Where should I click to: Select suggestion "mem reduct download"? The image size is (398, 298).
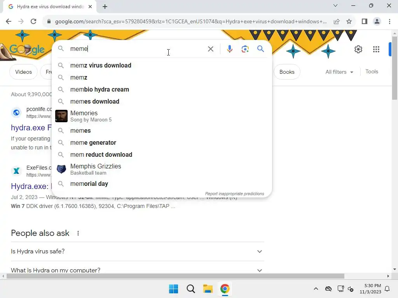click(162, 154)
